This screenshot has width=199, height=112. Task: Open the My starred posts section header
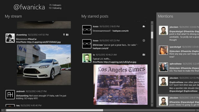tap(95, 16)
